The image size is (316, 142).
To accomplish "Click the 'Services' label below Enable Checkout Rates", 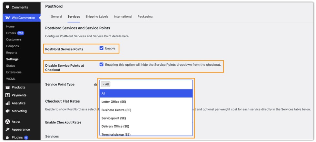I will coord(52,137).
